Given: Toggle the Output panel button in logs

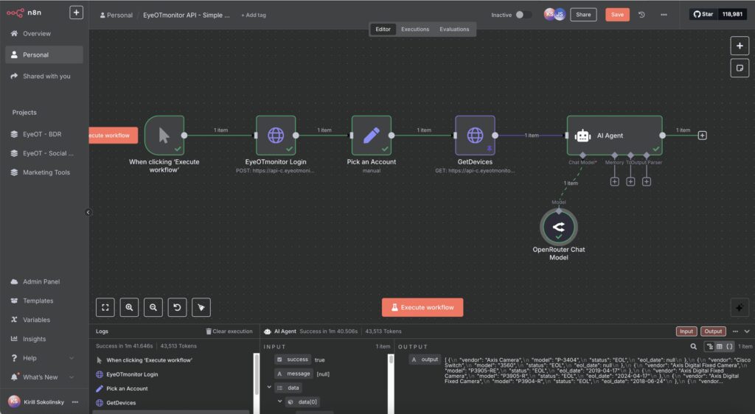Looking at the screenshot, I should (x=713, y=331).
